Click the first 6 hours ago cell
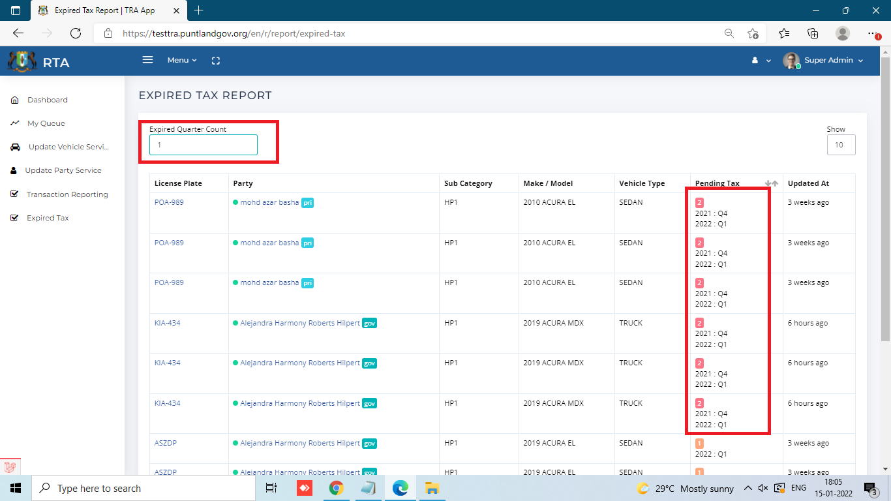 tap(808, 323)
